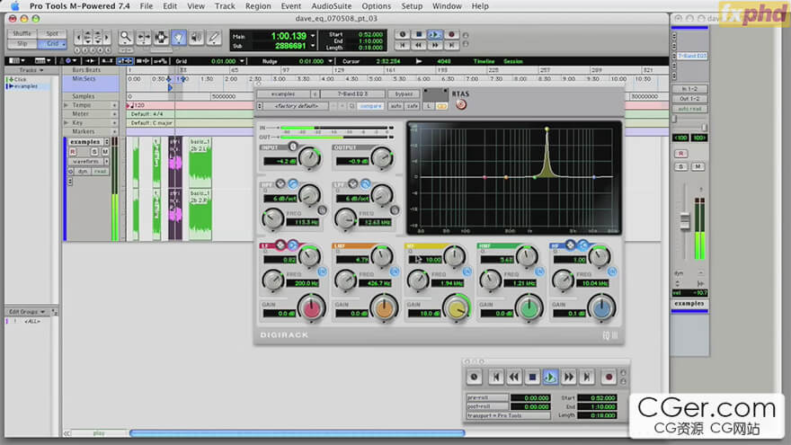This screenshot has height=445, width=791.
Task: Select the Zoomer tool in toolbar
Action: pyautogui.click(x=126, y=38)
